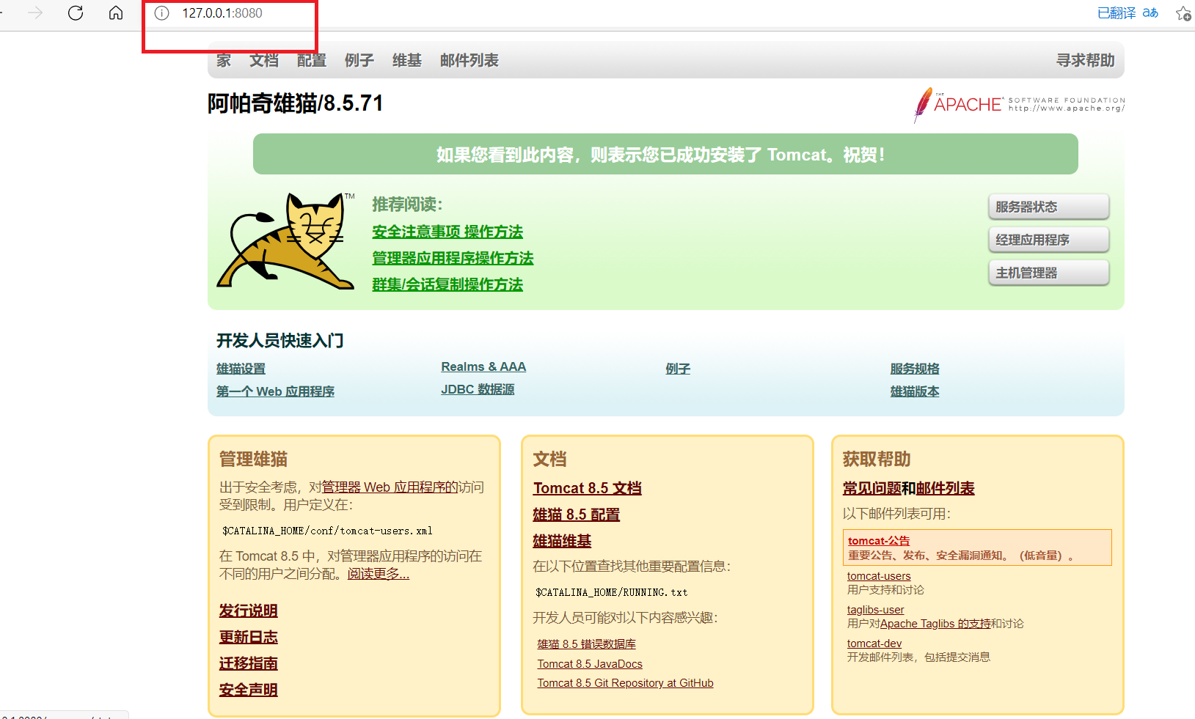Open the 雄猫设置 link
1195x719 pixels.
click(241, 369)
